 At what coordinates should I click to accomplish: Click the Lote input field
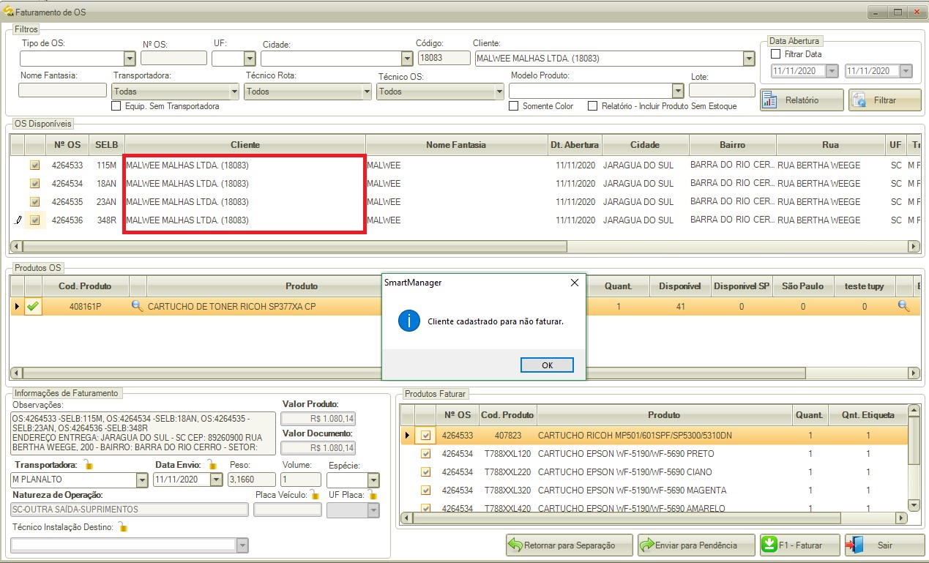pyautogui.click(x=722, y=90)
